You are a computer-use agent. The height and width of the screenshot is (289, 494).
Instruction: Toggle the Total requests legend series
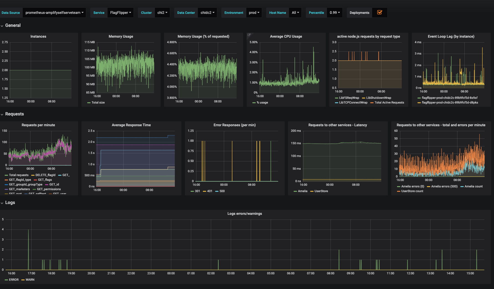pos(19,175)
